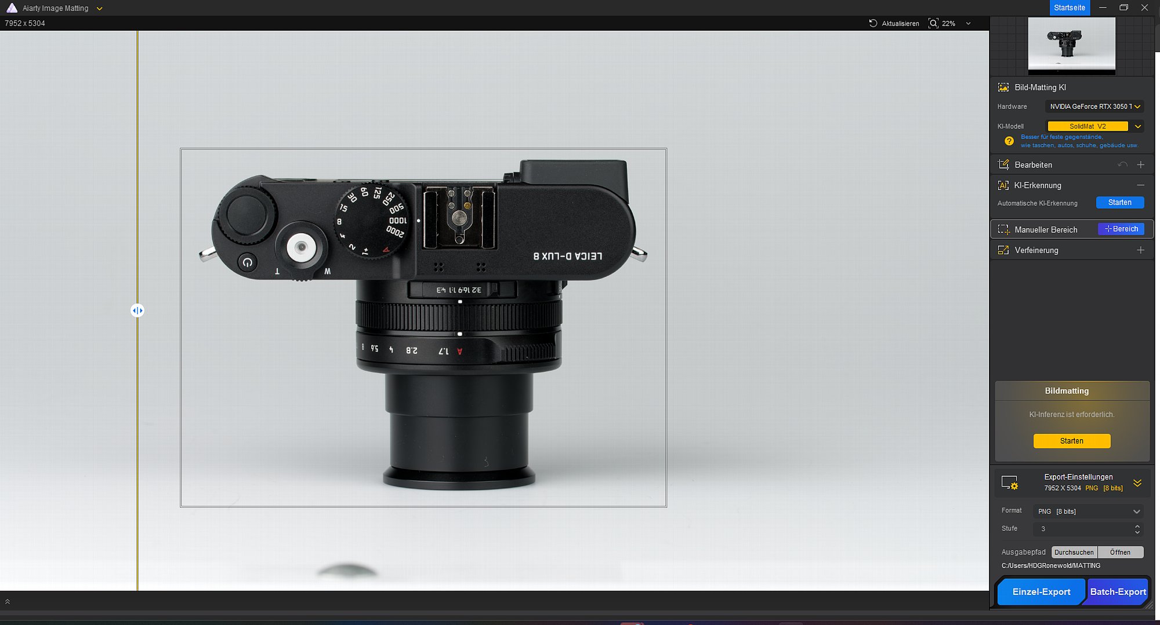
Task: Click the Export-Einstellungen header text
Action: (1078, 477)
